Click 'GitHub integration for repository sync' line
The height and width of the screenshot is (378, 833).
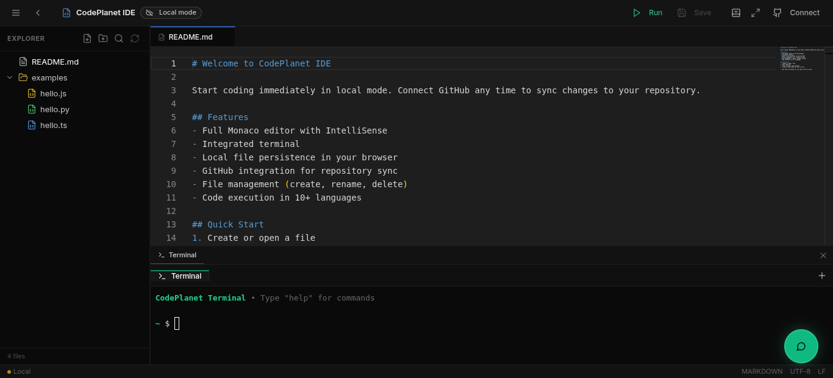(x=295, y=171)
